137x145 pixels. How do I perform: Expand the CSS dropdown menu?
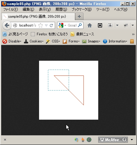tap(53, 41)
